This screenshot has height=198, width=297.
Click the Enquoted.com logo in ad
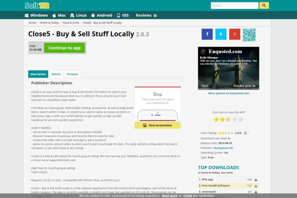click(203, 51)
